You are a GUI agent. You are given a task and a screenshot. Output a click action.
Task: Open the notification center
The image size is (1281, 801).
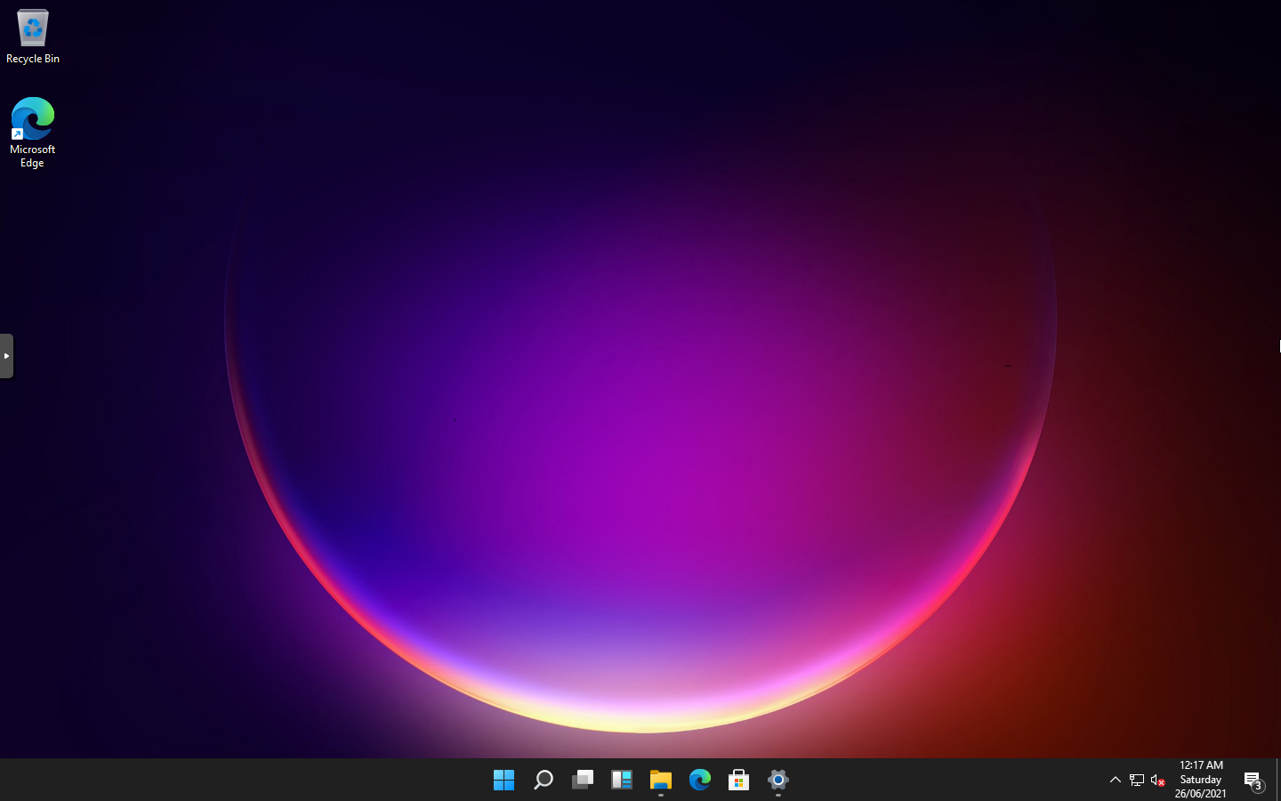coord(1253,780)
